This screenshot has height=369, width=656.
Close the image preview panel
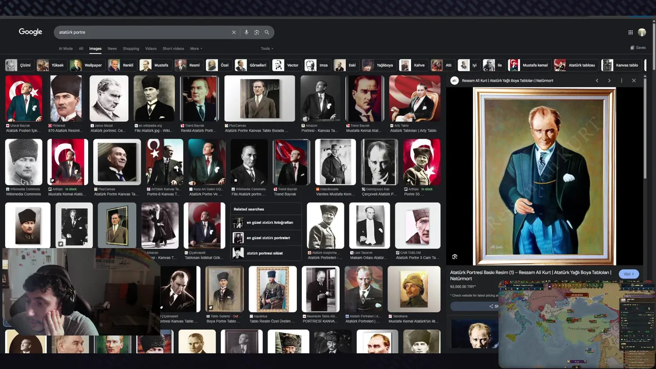point(634,80)
